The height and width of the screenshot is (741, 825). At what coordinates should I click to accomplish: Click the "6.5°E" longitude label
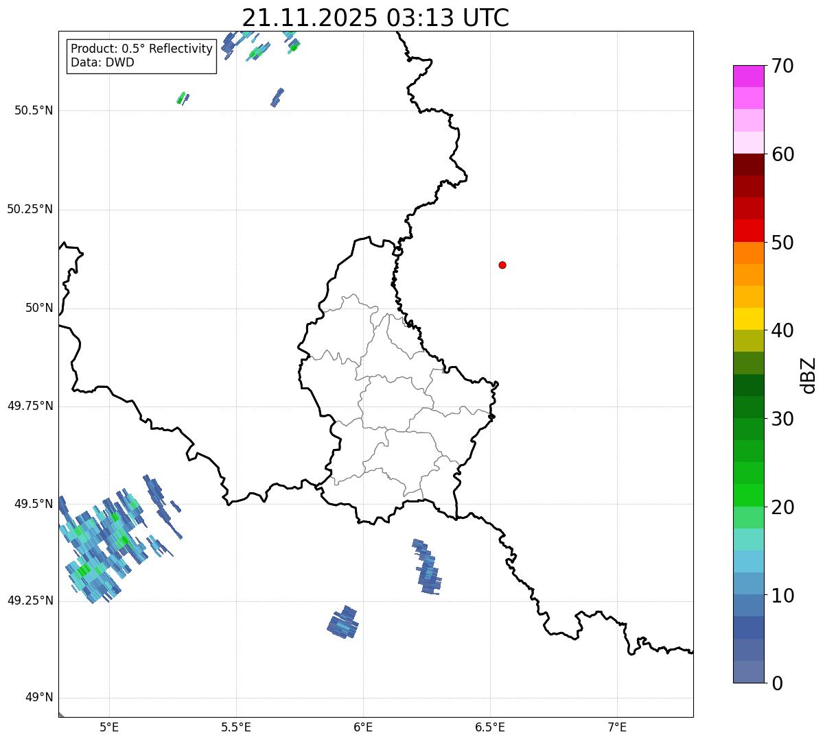point(490,727)
